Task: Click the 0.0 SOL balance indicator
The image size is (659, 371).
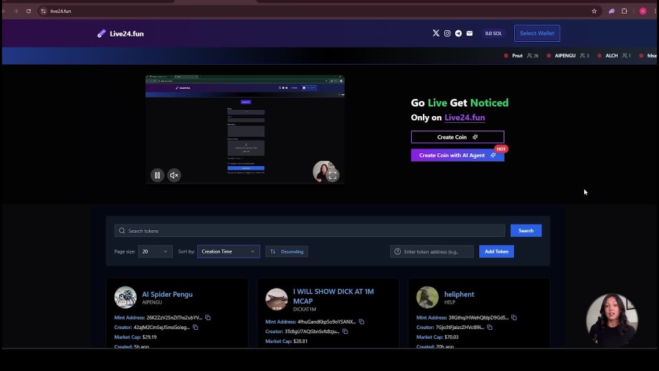Action: pyautogui.click(x=493, y=33)
